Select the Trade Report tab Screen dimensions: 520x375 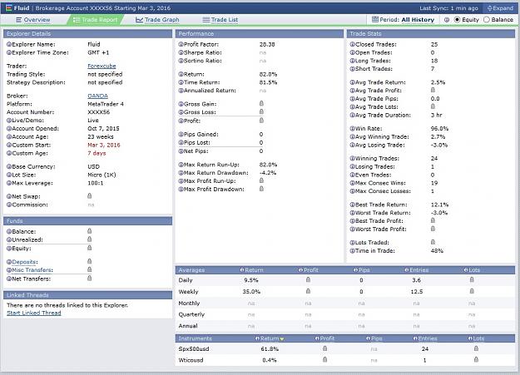click(x=95, y=20)
